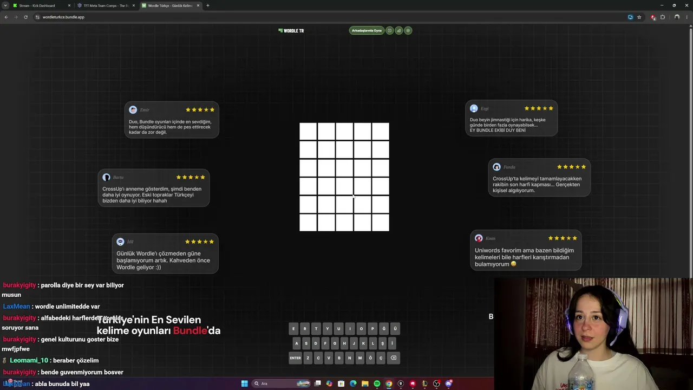Open Task View on the taskbar

point(318,383)
